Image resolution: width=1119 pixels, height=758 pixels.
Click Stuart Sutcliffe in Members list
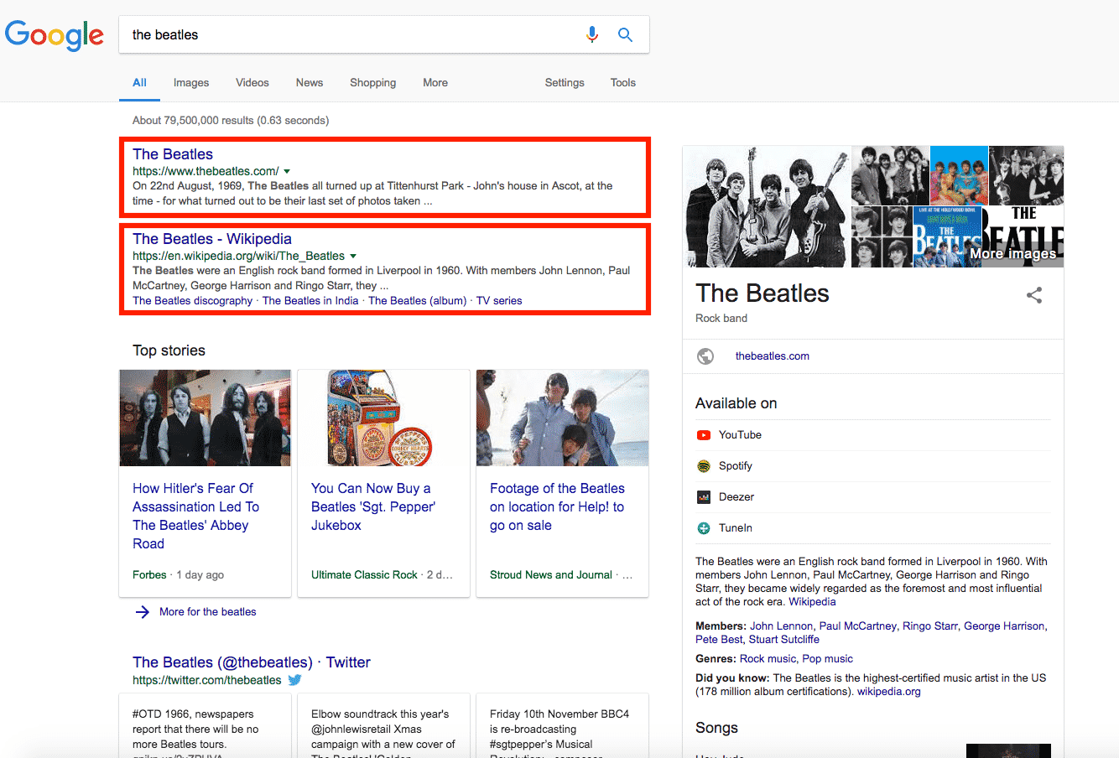(784, 640)
